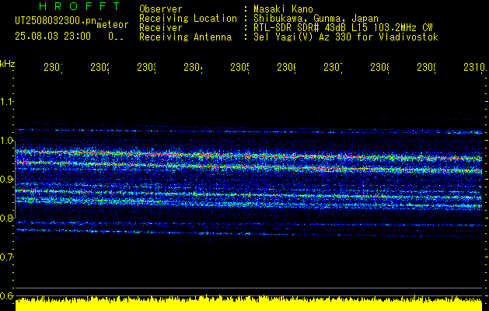489x311 pixels.
Task: Click the timestamp 25.08.03 23:00
Action: [53, 37]
